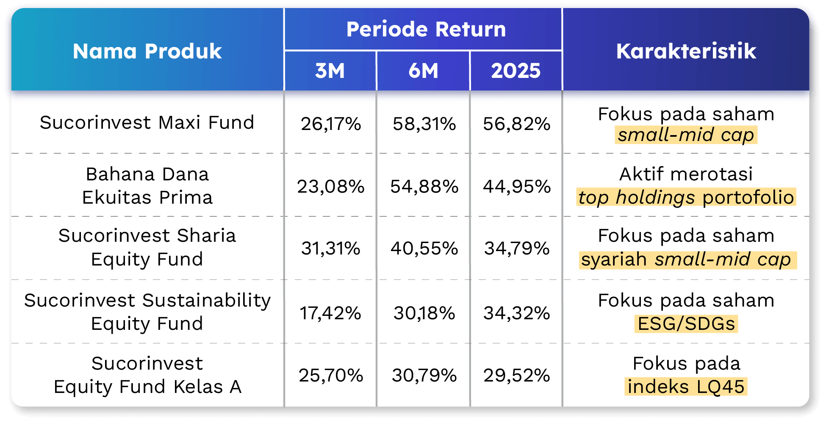Open the Sucorinvest Equity Fund Kelas A product name
Screen dimensions: 826x423
click(147, 375)
